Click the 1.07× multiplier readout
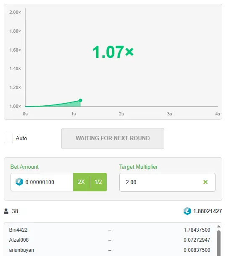The image size is (226, 256). (x=113, y=52)
